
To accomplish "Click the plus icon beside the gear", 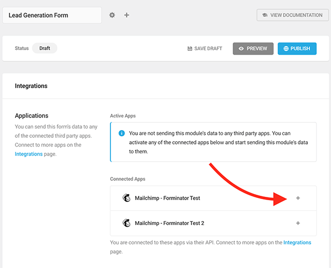I will pos(126,15).
